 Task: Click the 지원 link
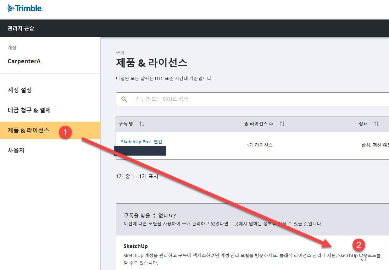(331, 256)
